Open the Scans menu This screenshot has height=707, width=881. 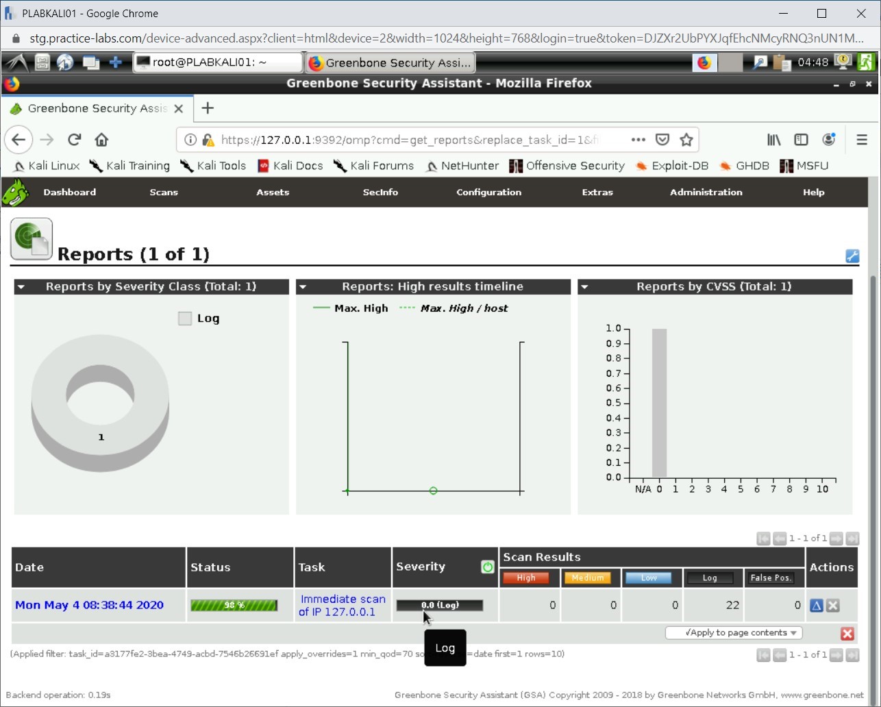(164, 193)
